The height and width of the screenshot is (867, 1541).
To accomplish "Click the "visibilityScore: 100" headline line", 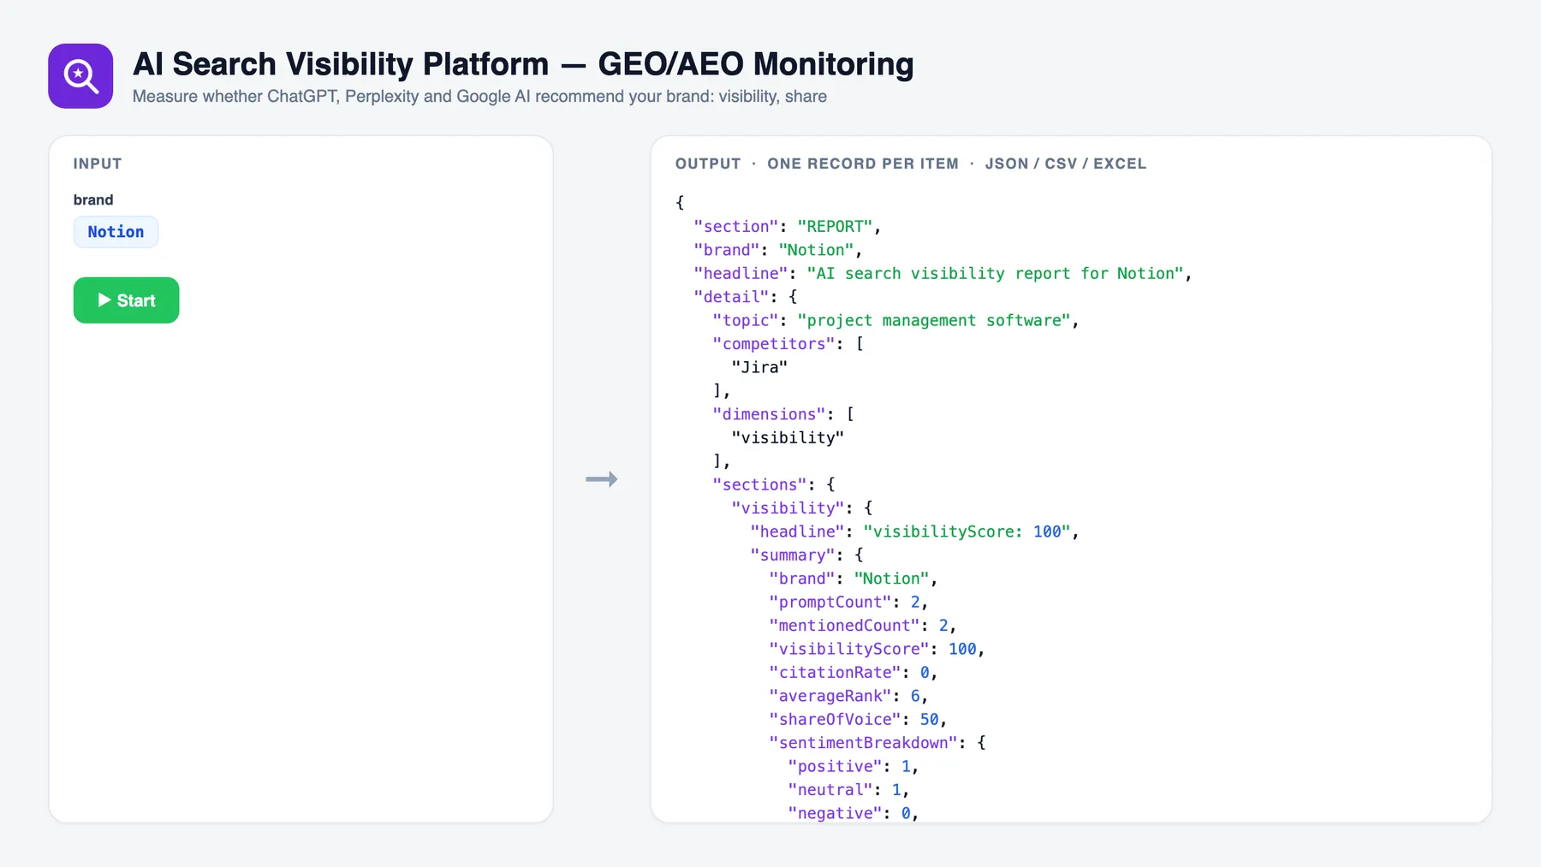I will [x=914, y=531].
